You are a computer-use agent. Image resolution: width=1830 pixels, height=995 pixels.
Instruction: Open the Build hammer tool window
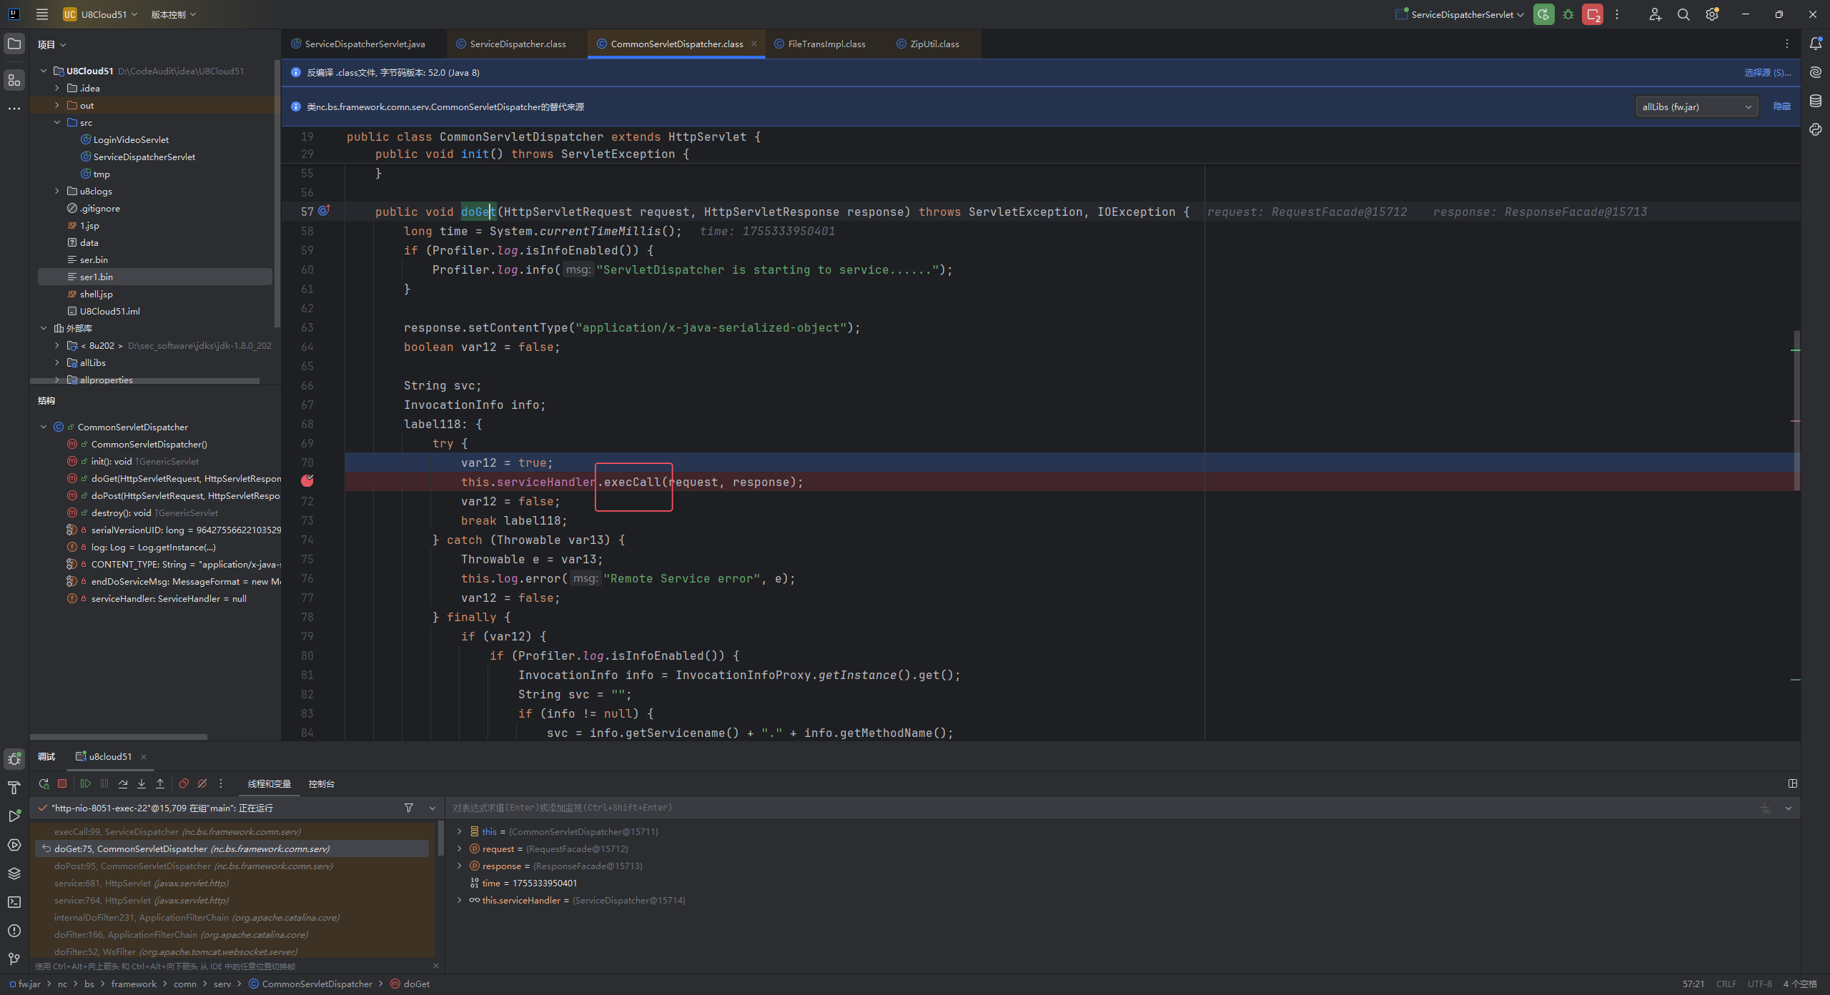(x=14, y=788)
